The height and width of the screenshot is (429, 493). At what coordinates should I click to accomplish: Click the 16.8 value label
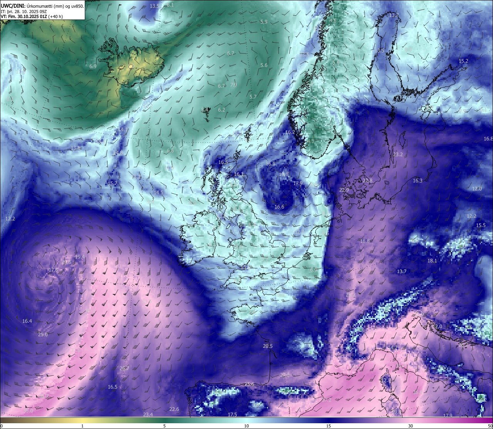488,139
